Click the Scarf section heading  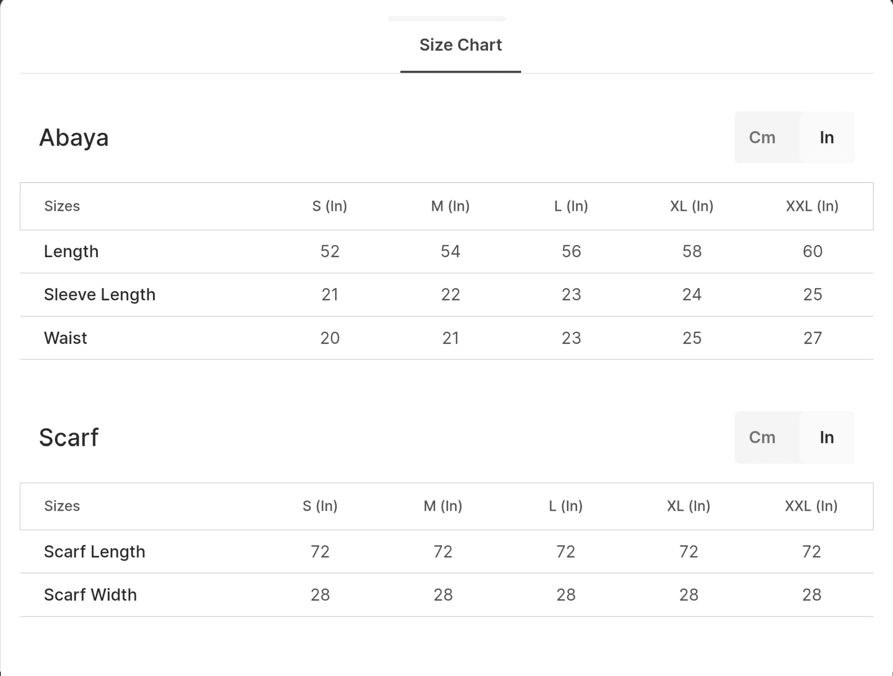click(x=69, y=438)
